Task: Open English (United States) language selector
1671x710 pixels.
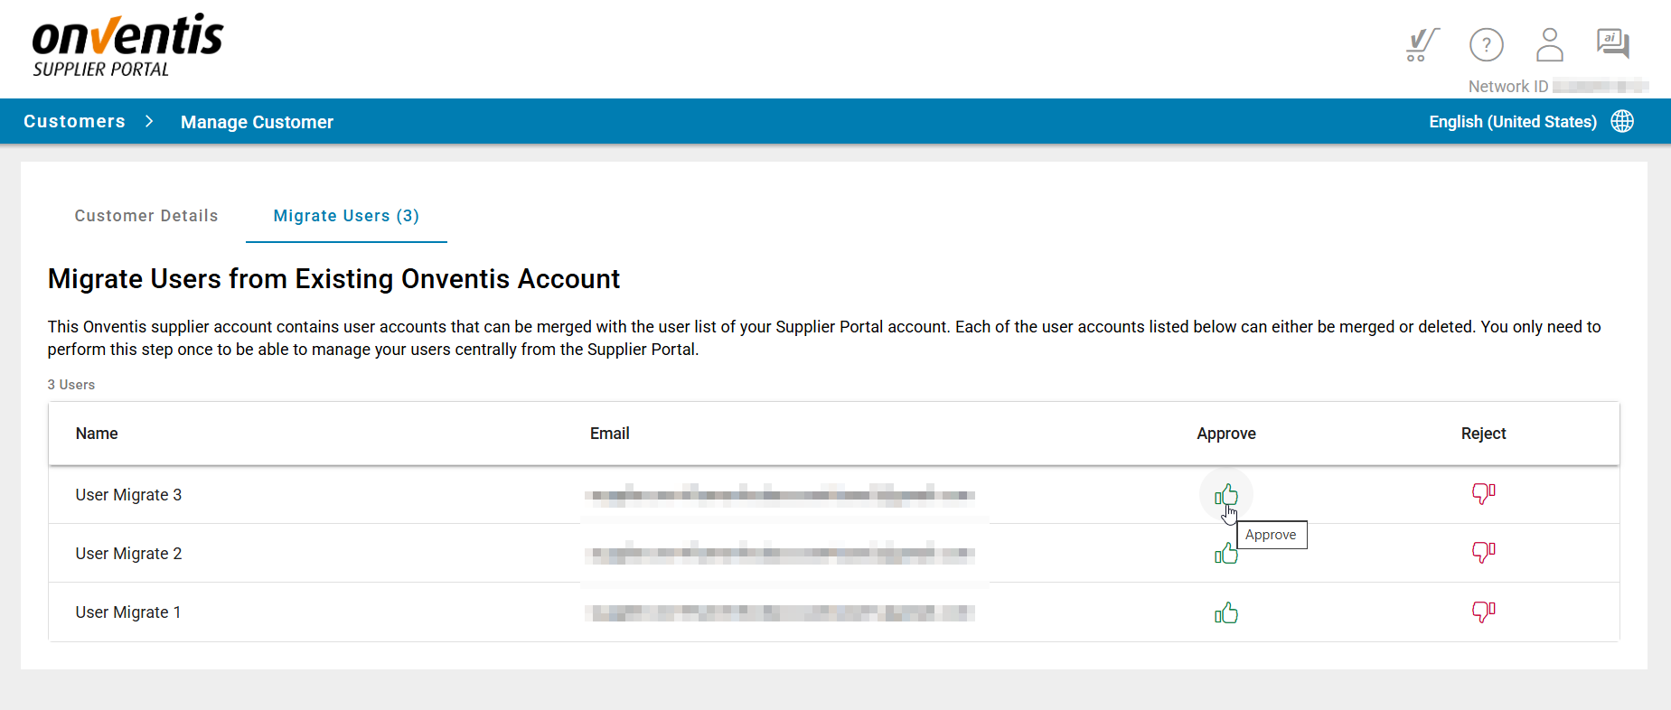Action: [x=1512, y=122]
